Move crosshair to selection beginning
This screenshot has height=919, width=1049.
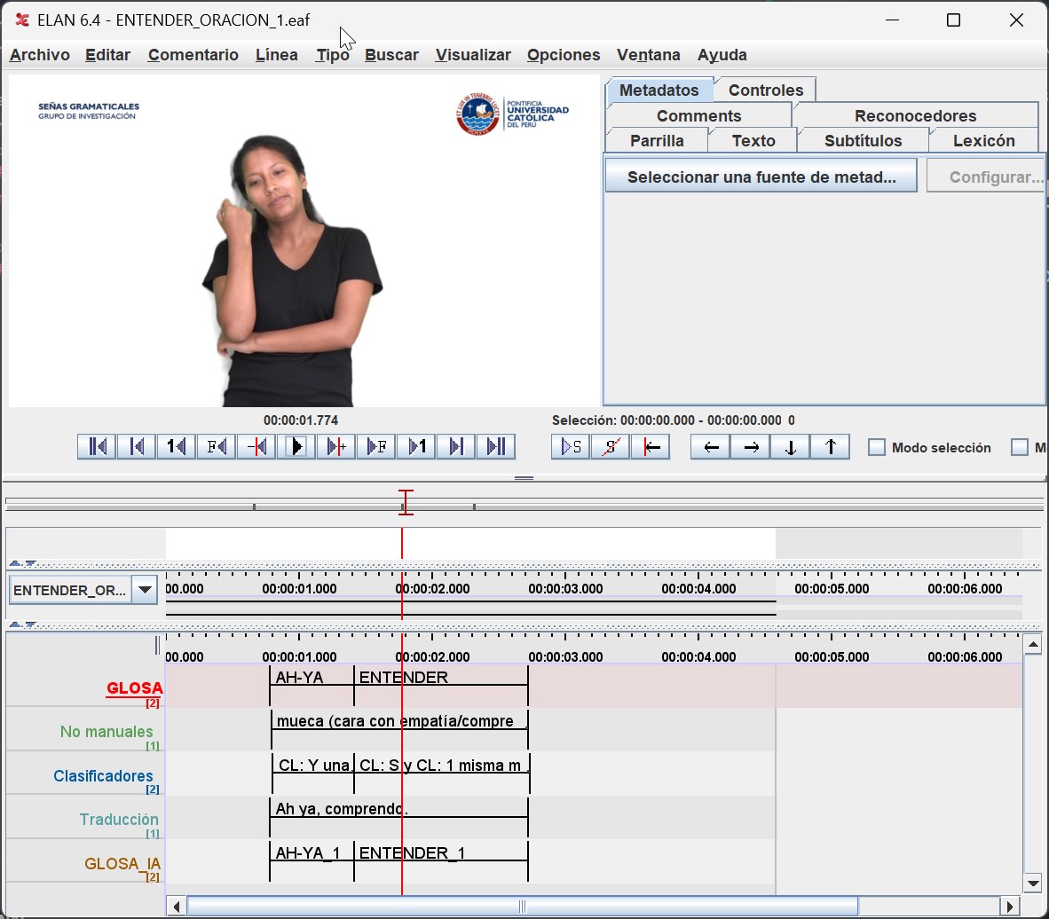pyautogui.click(x=651, y=446)
